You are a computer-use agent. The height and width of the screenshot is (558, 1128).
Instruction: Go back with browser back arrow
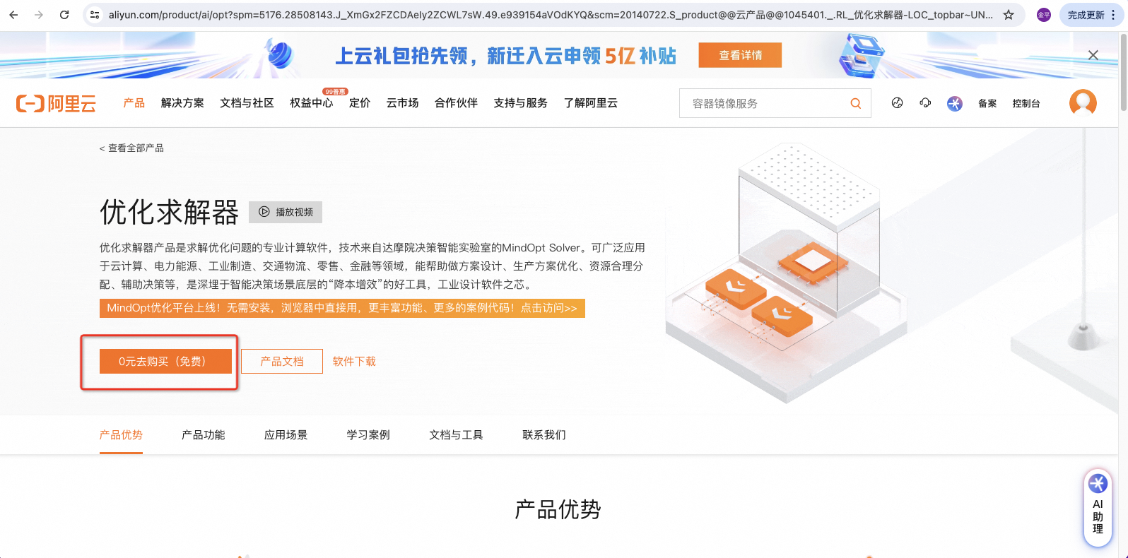[x=13, y=15]
